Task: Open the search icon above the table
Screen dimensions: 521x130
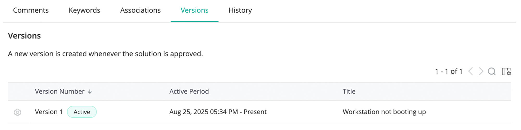Action: click(492, 71)
